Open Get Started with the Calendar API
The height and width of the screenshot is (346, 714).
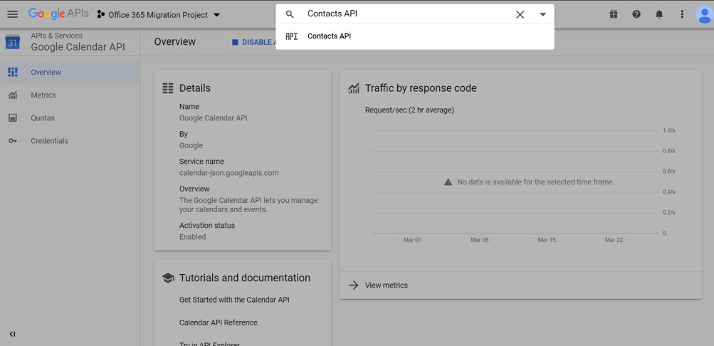[234, 300]
